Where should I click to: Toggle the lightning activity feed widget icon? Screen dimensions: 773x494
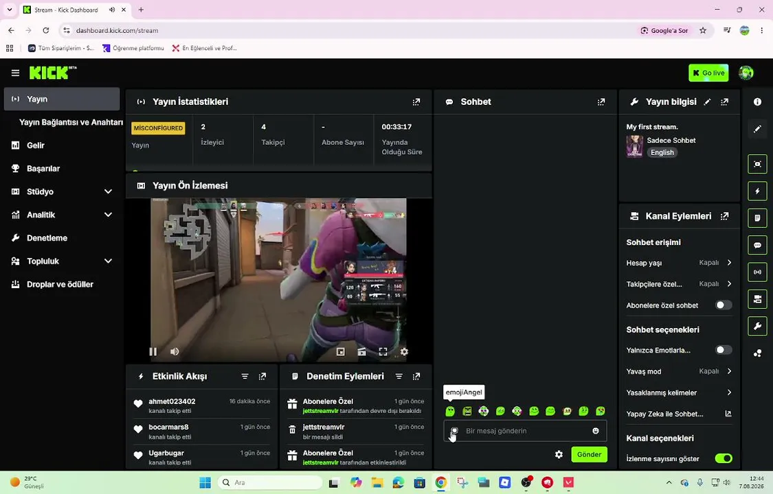coord(757,191)
